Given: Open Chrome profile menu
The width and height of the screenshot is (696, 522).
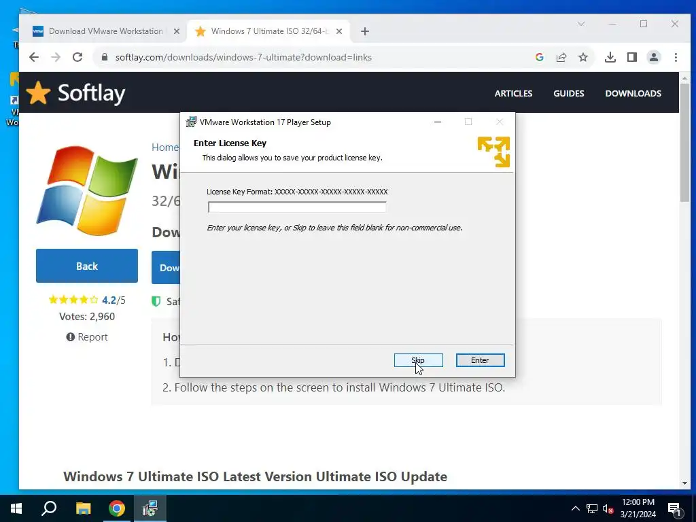Looking at the screenshot, I should [654, 57].
